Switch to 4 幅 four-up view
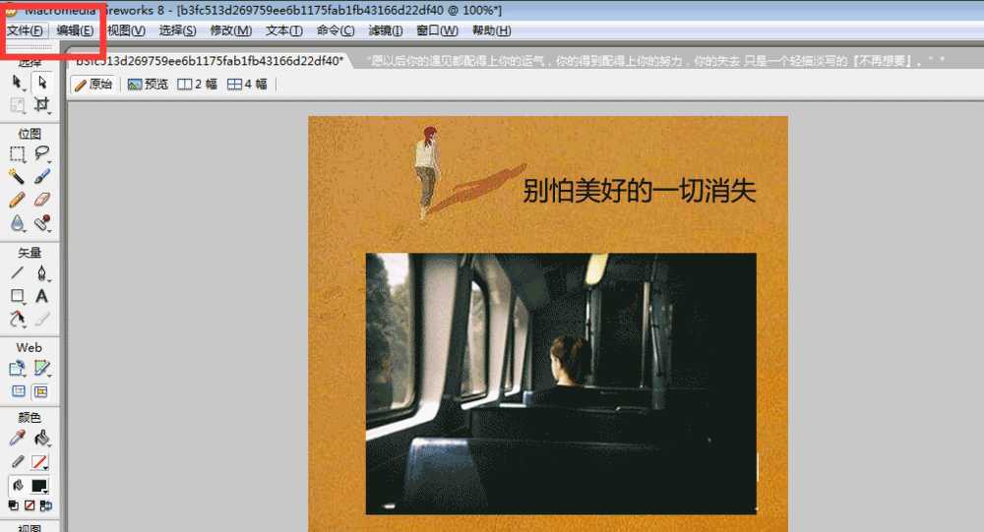The image size is (984, 532). coord(247,85)
